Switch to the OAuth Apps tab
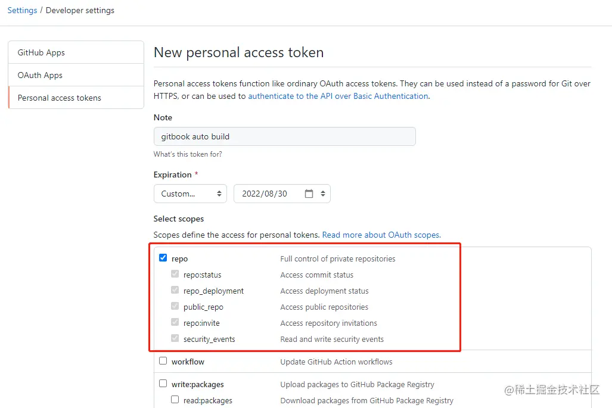This screenshot has width=612, height=408. 40,75
